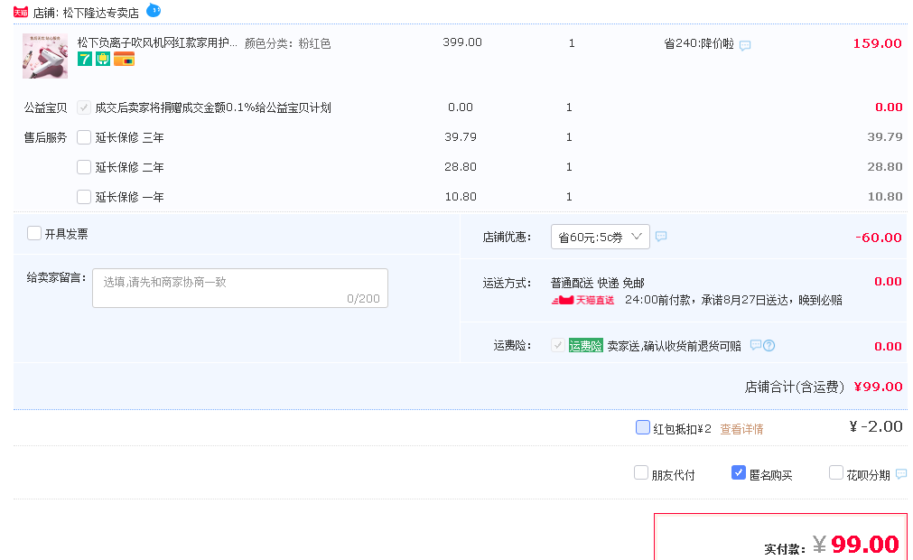This screenshot has width=913, height=560.
Task: Click the question mark help icon for 运费险
Action: click(769, 345)
